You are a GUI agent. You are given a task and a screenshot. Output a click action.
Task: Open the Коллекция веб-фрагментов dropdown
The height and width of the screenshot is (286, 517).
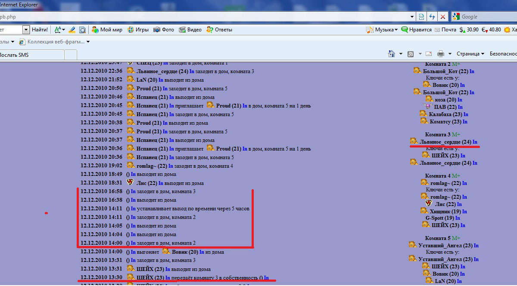click(x=88, y=42)
